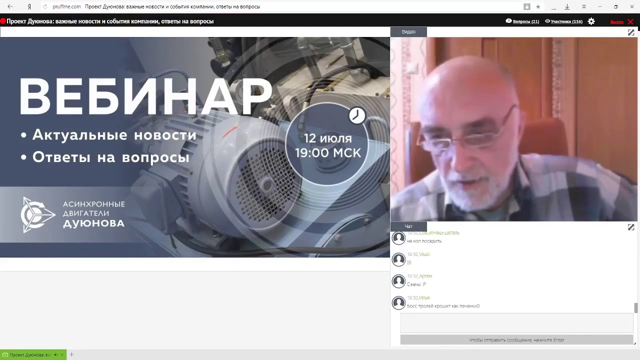Click the ВЕБИНАР presentation slide
Screen dimensions: 640x360
pyautogui.click(x=195, y=147)
